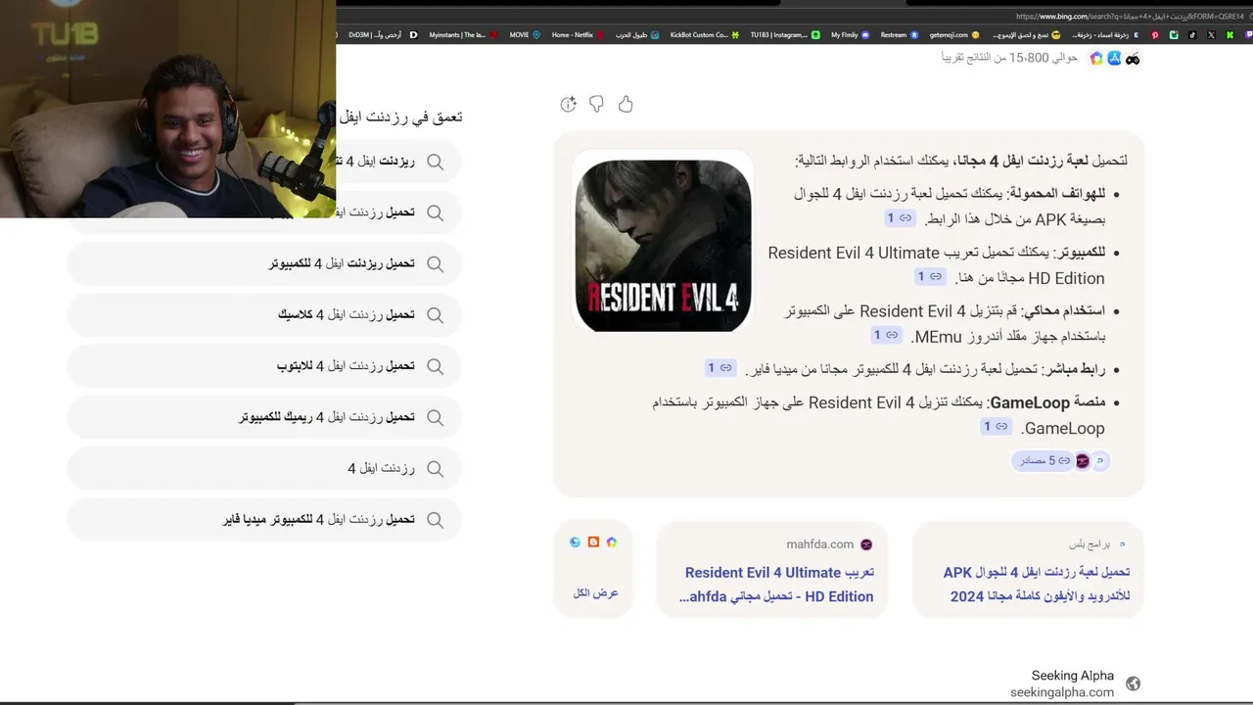
Task: Open the APK للجوال source card title
Action: 1037,584
